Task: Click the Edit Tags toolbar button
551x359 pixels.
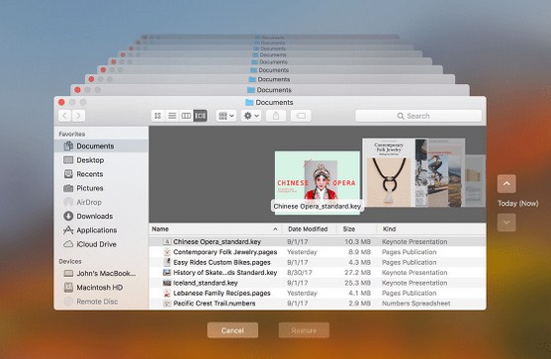Action: pos(301,116)
